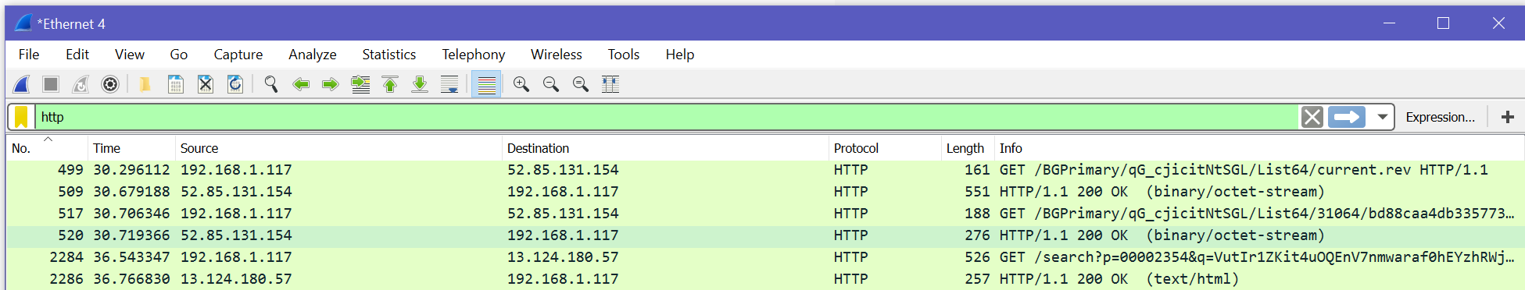This screenshot has width=1525, height=290.
Task: Apply the display filter arrow button
Action: point(1347,117)
